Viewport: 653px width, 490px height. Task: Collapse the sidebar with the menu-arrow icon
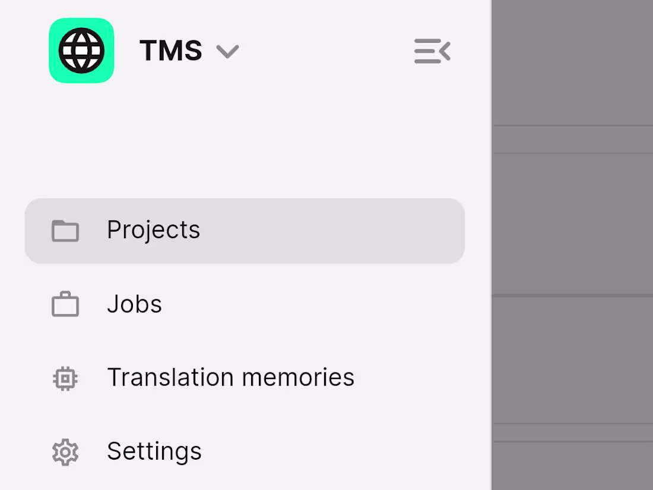432,51
